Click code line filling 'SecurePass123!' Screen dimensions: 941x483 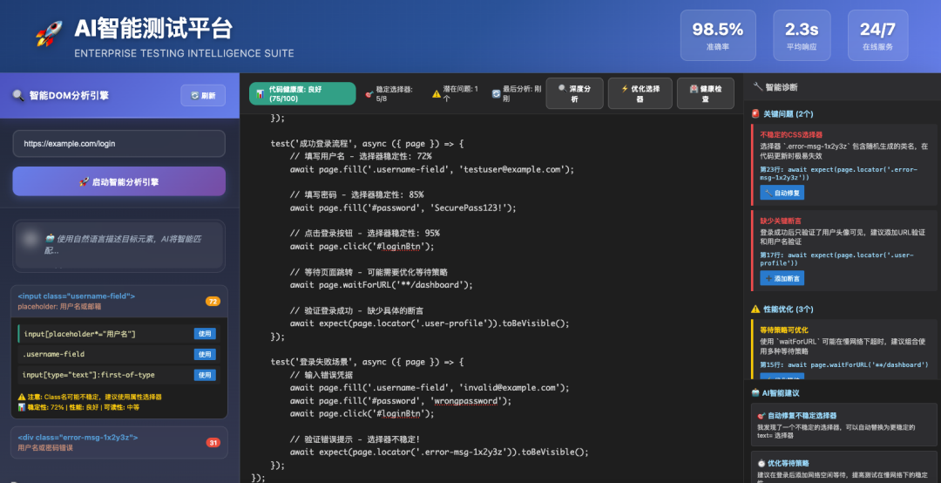tap(403, 207)
